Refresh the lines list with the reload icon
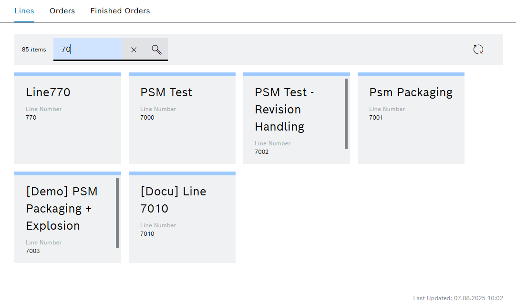The image size is (516, 304). (x=478, y=49)
